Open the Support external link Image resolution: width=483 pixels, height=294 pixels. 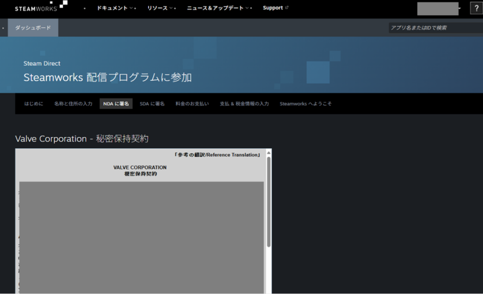tap(275, 8)
